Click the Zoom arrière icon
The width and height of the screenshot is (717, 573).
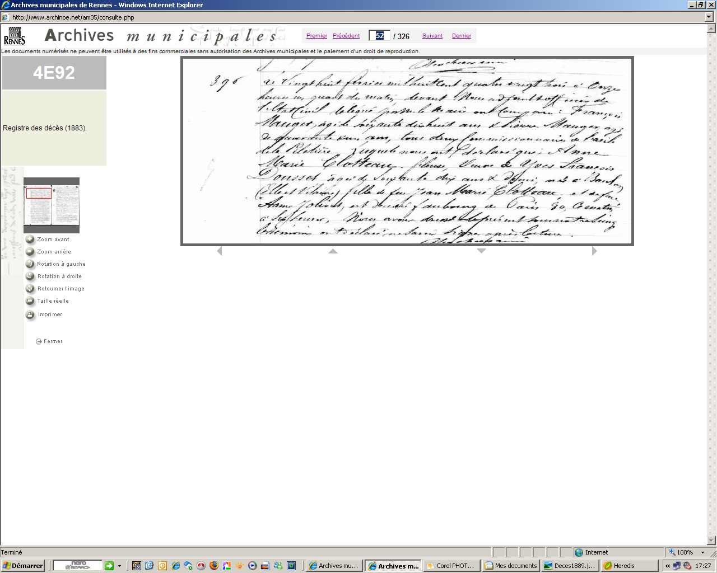pos(30,252)
